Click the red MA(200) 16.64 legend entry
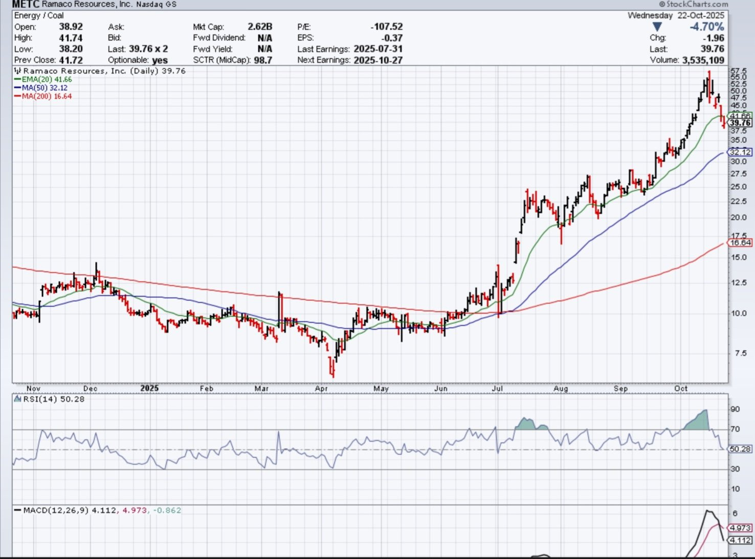The image size is (755, 559). tap(46, 96)
